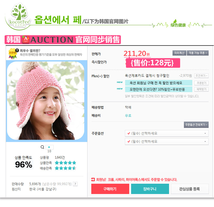
Task: Add to cart with 장바구니 button
Action: [x=150, y=189]
